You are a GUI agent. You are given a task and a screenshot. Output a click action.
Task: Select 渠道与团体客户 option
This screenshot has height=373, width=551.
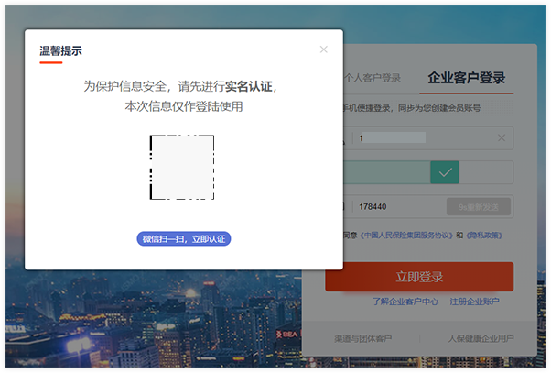362,338
